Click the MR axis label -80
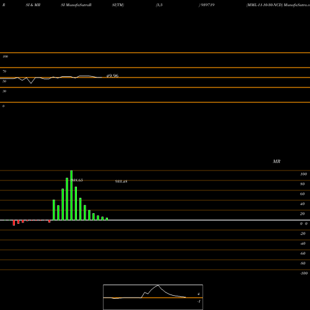 (303, 263)
